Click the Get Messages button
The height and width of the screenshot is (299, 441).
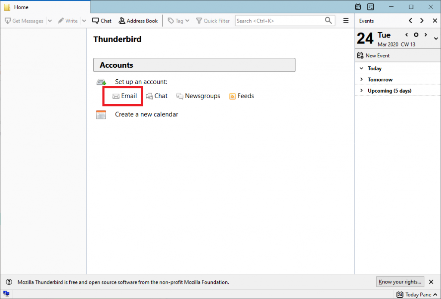pos(24,21)
